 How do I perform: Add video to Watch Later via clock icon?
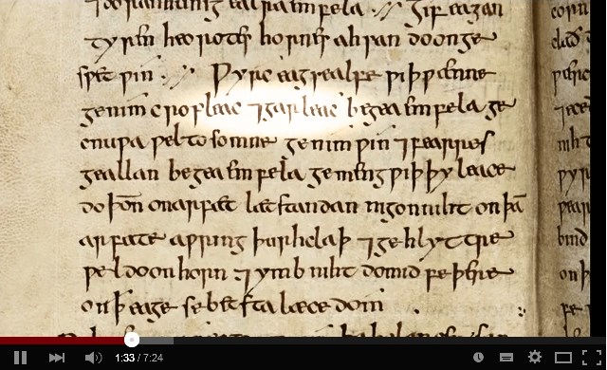(x=478, y=358)
